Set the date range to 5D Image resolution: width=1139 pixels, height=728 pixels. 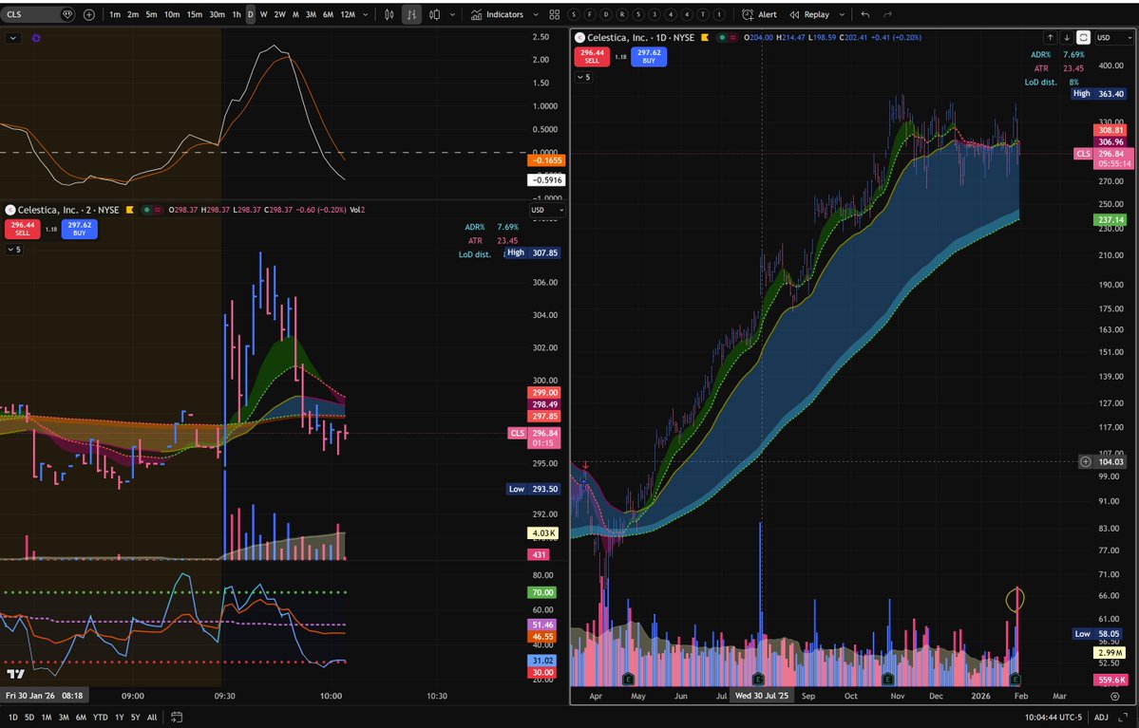coord(29,718)
